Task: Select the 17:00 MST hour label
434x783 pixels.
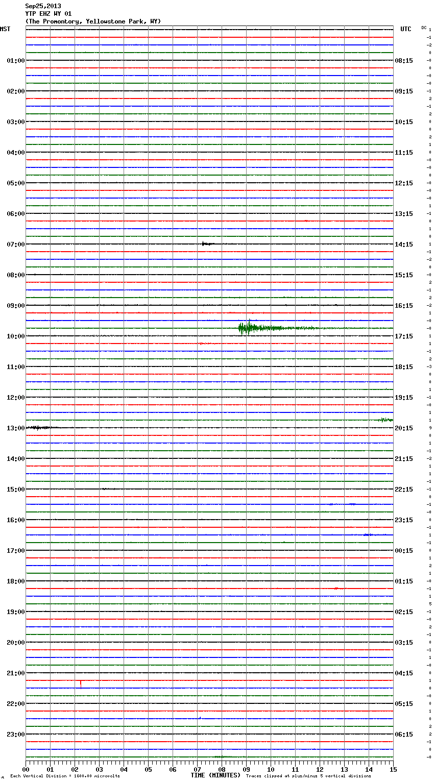Action: [x=16, y=551]
